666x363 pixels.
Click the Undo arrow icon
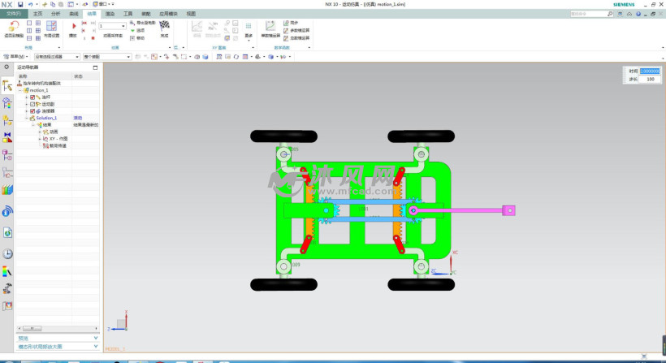coord(30,4)
